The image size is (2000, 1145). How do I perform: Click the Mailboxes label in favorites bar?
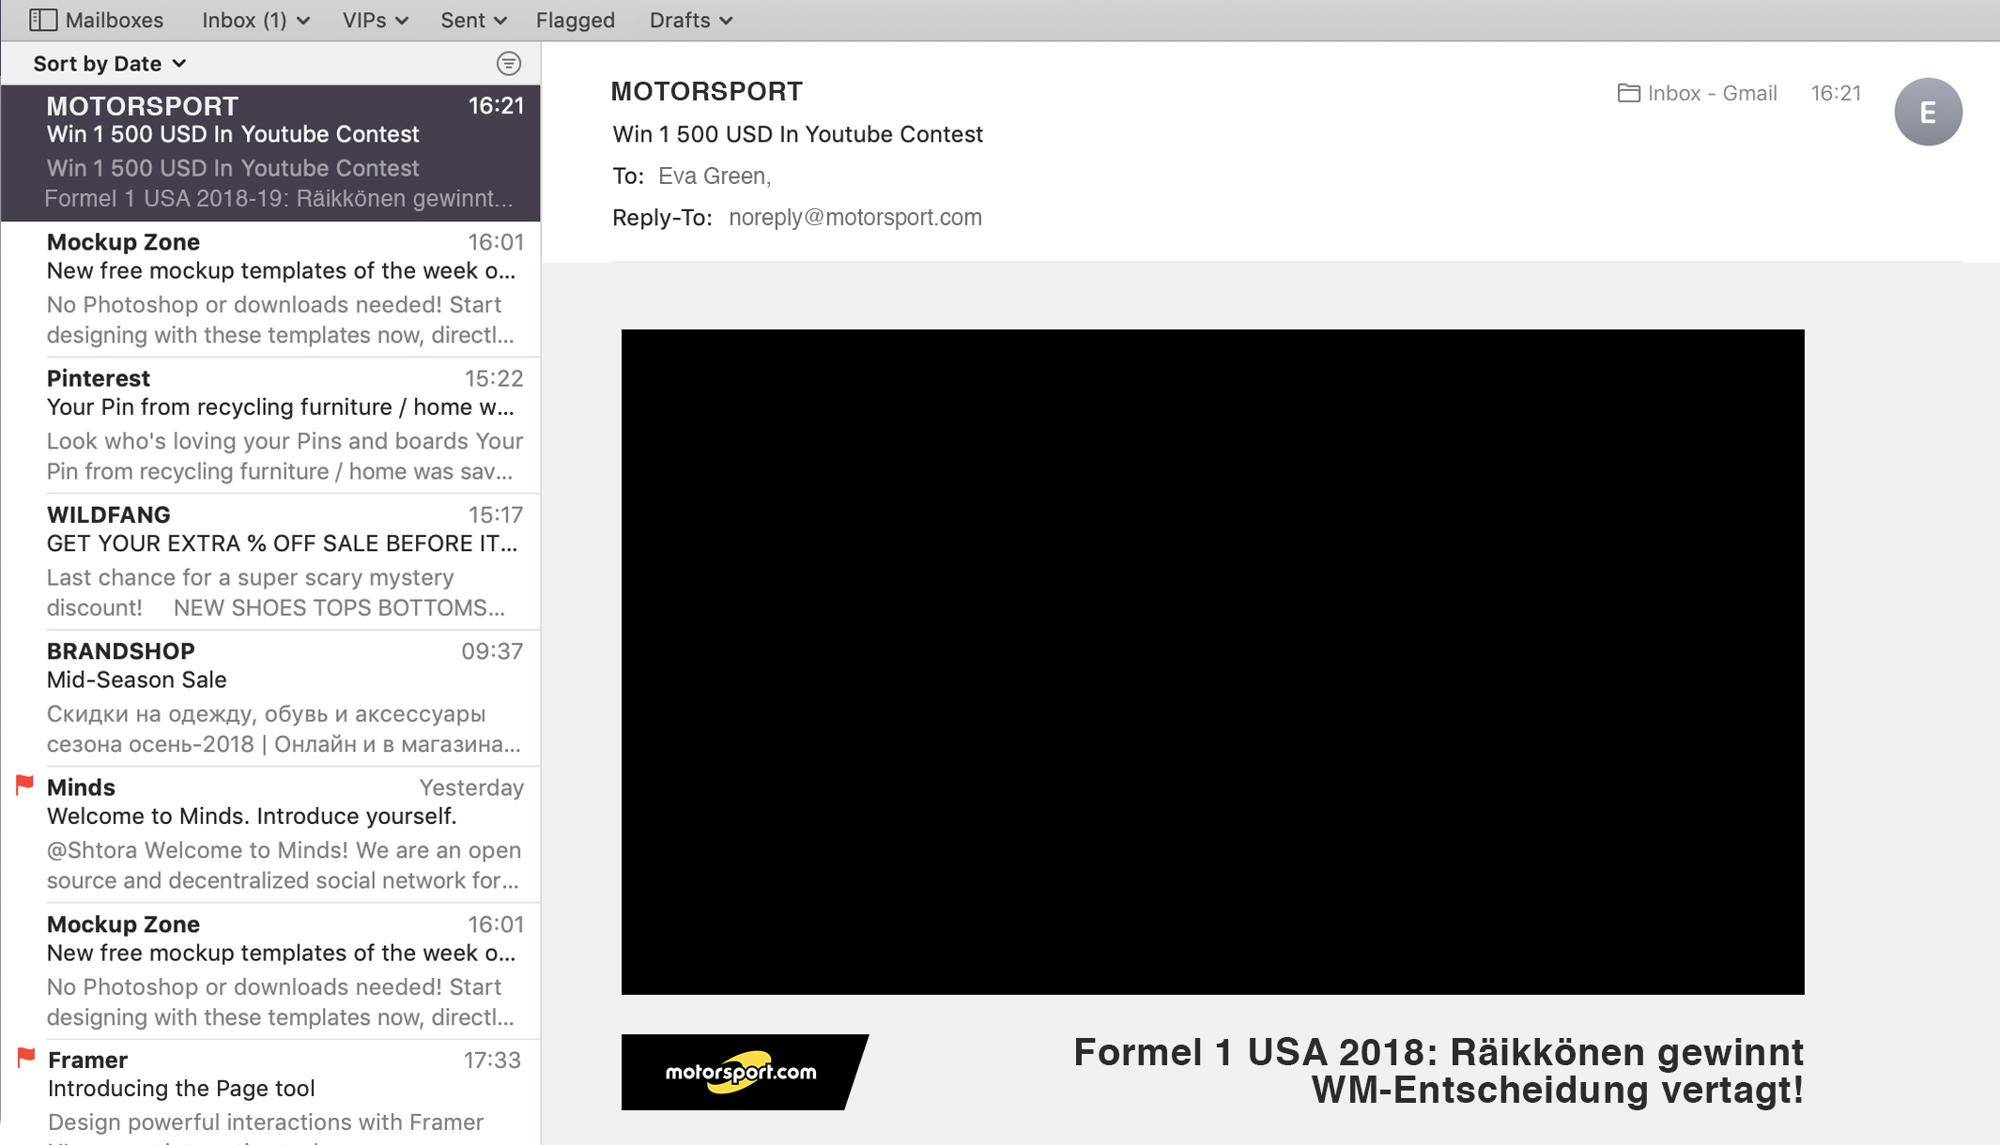click(x=114, y=20)
